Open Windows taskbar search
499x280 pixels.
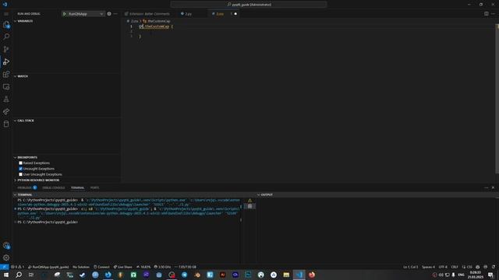(x=19, y=275)
